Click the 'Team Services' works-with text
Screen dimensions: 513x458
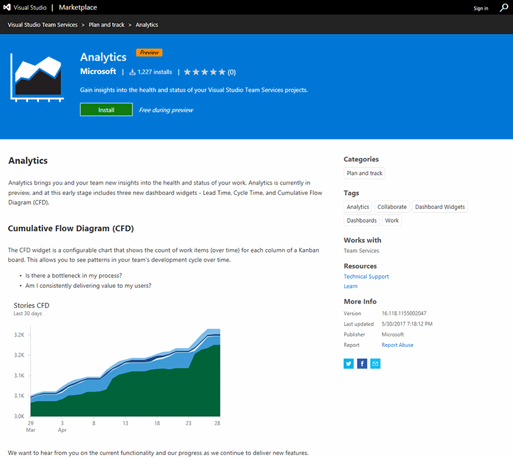coord(361,250)
